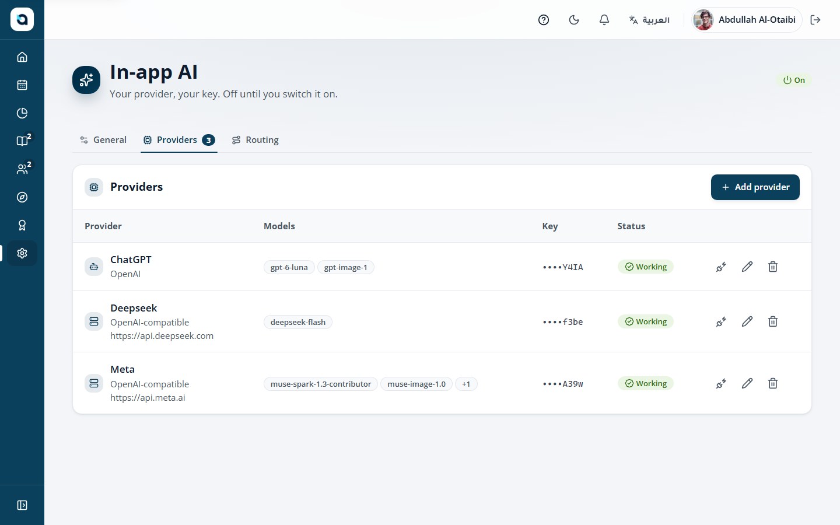The height and width of the screenshot is (525, 840).
Task: Open the book library icon in the sidebar
Action: (22, 141)
